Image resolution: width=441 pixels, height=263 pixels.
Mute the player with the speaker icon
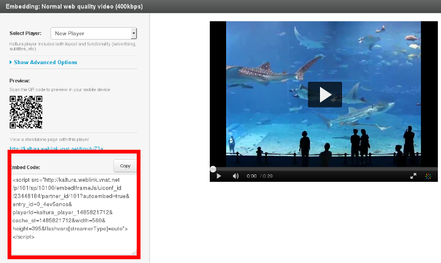point(236,176)
